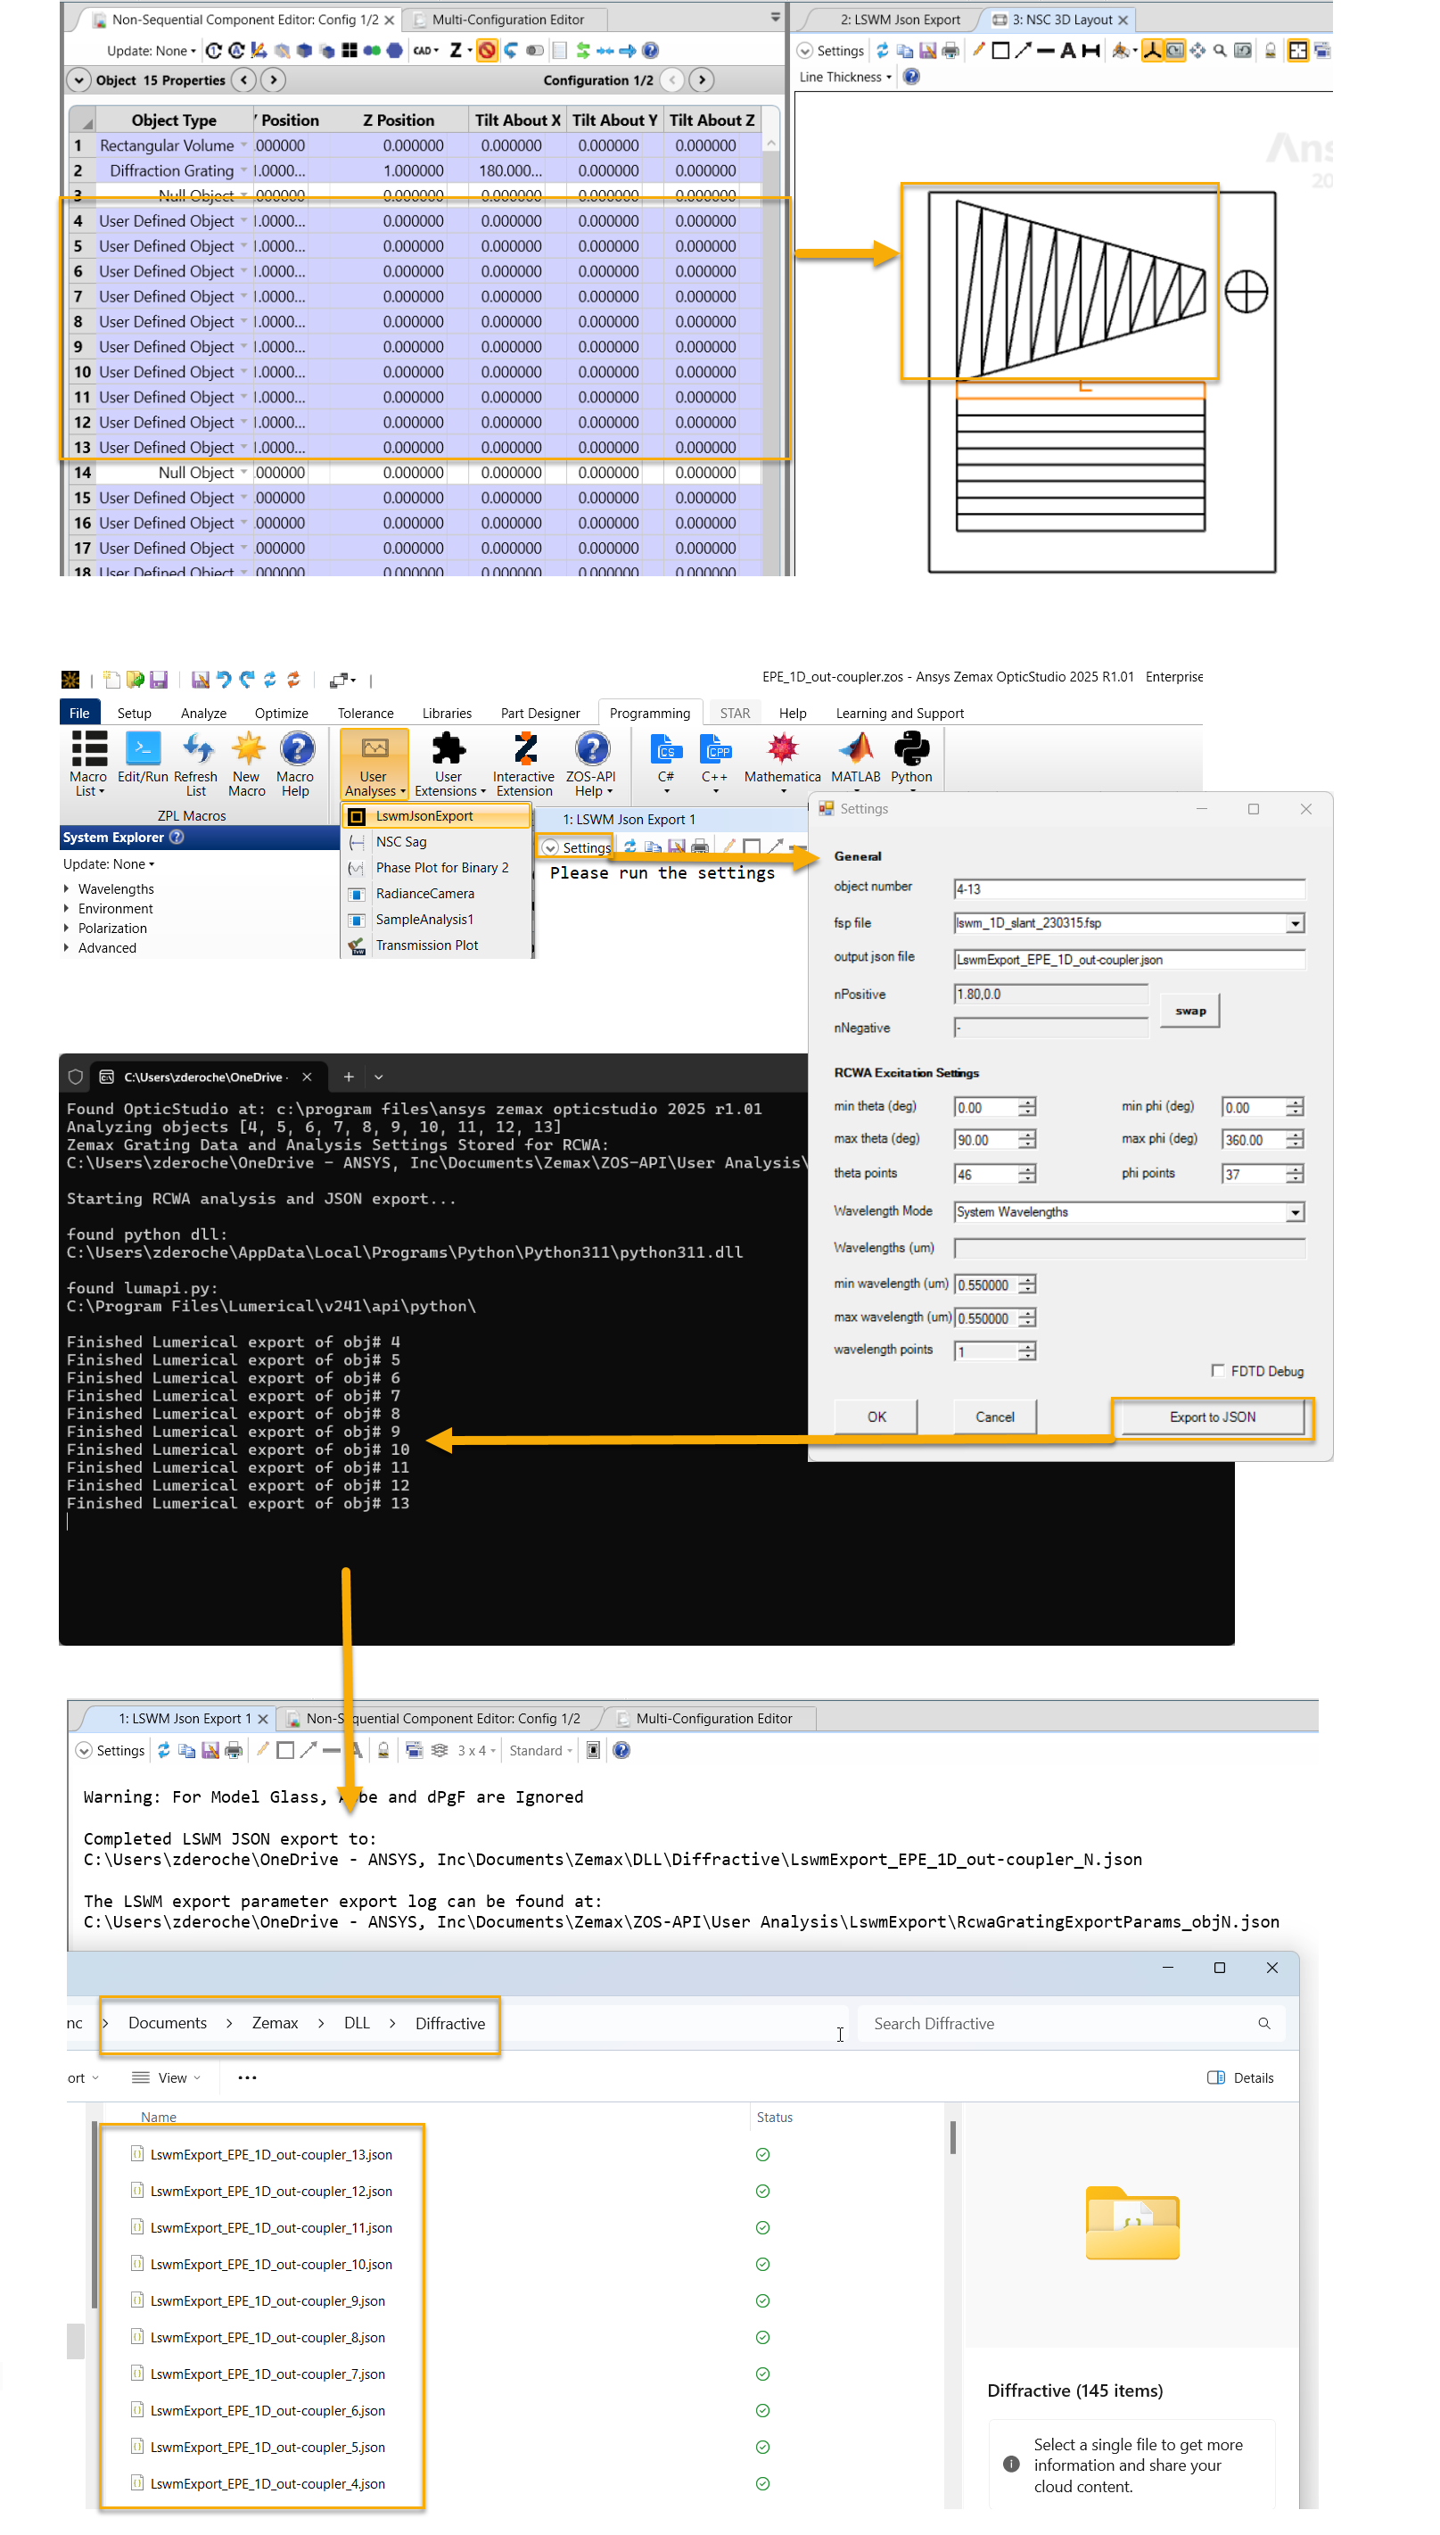Open Line Thickness dropdown
This screenshot has height=2535, width=1440.
pos(845,76)
